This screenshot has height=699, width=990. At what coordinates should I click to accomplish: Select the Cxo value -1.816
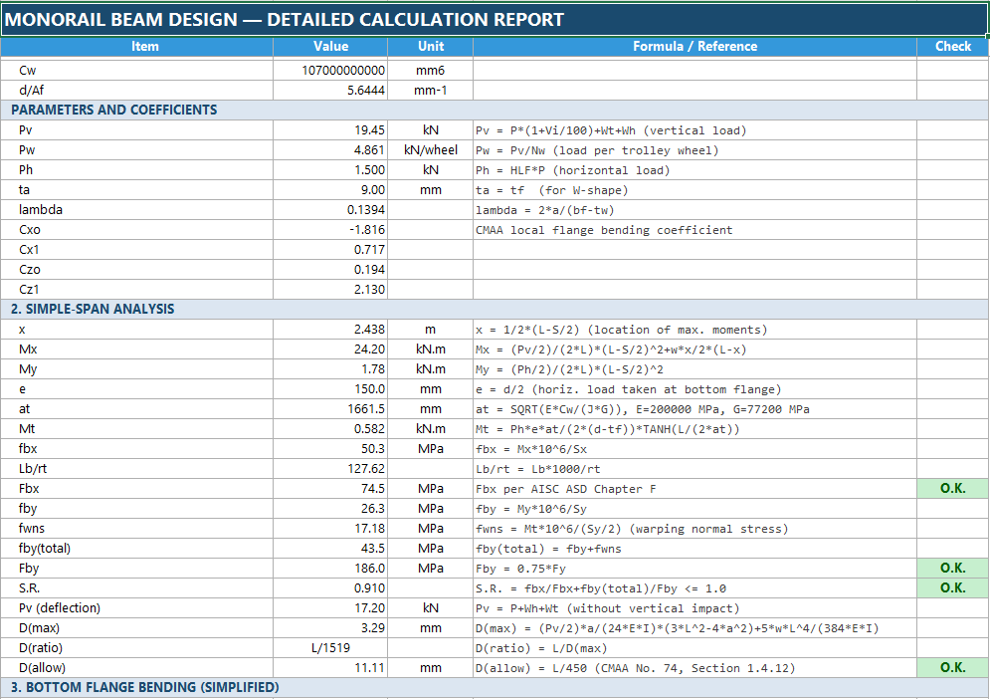click(x=330, y=230)
